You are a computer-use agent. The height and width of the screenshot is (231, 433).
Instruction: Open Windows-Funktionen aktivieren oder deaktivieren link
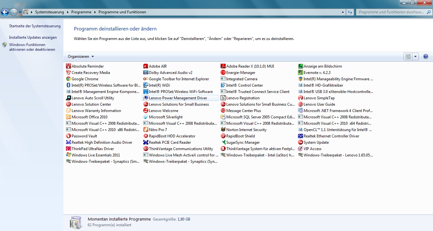(32, 47)
